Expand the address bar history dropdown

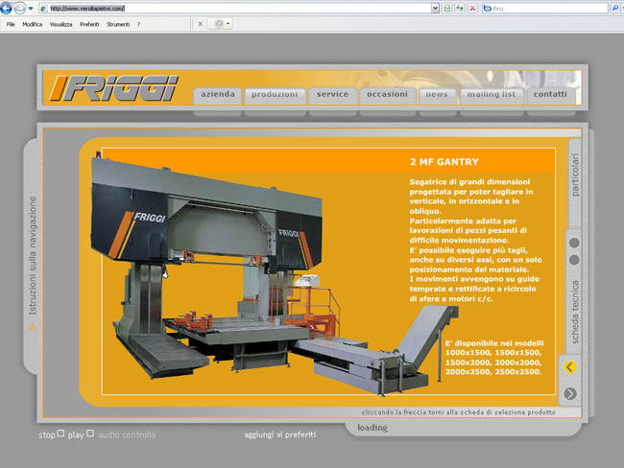tap(435, 8)
